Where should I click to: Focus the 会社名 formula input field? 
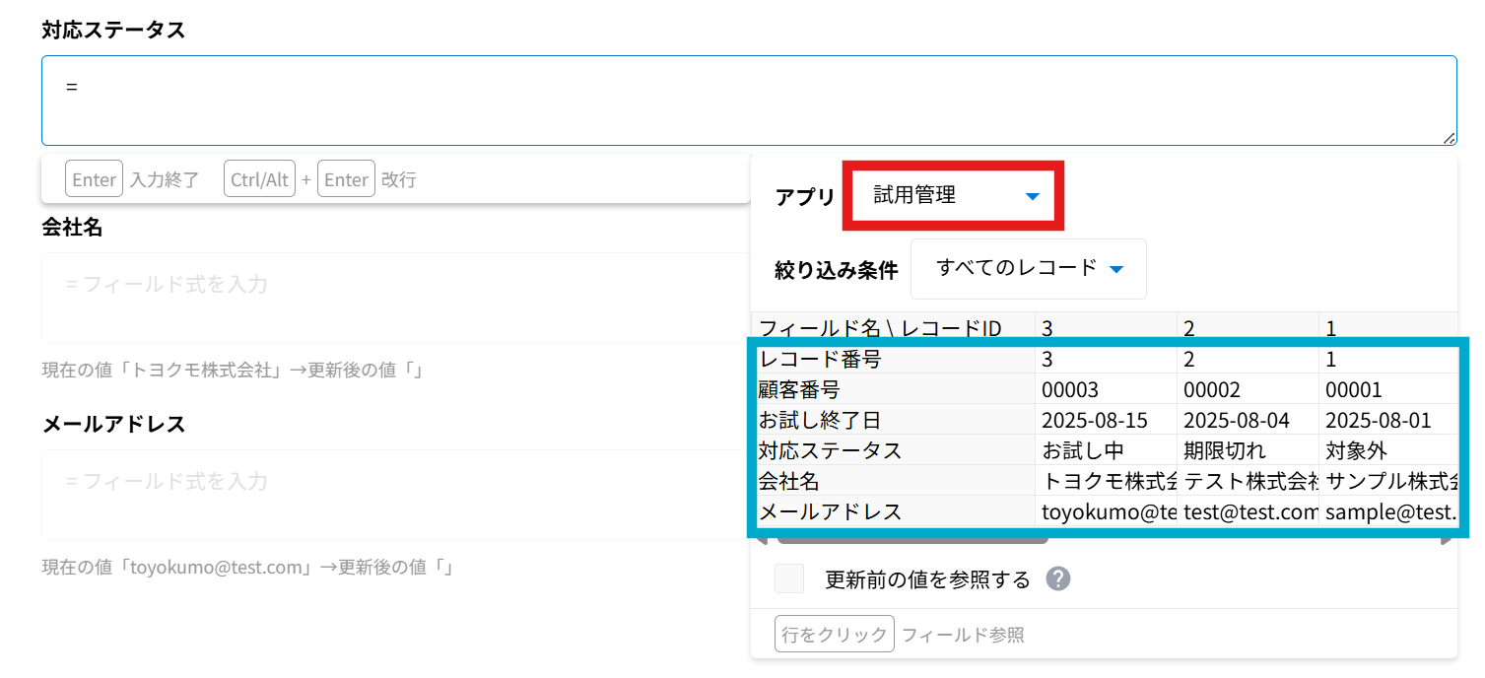[394, 297]
